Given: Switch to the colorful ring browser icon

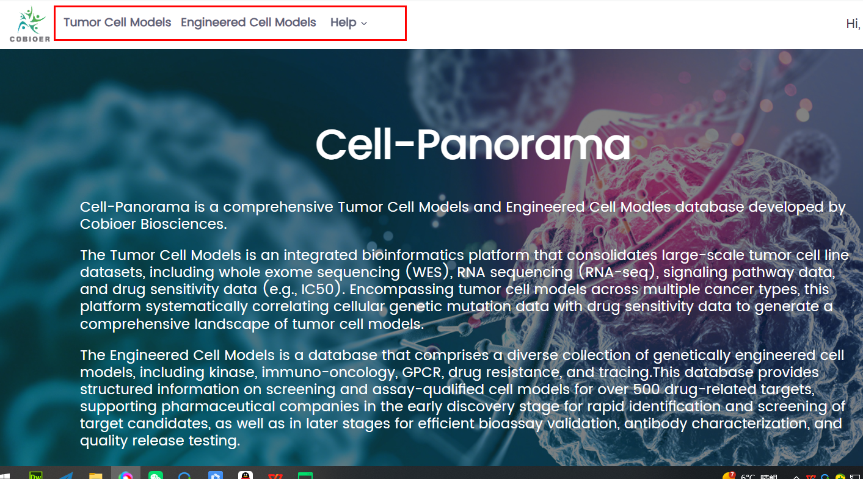Looking at the screenshot, I should (x=126, y=475).
